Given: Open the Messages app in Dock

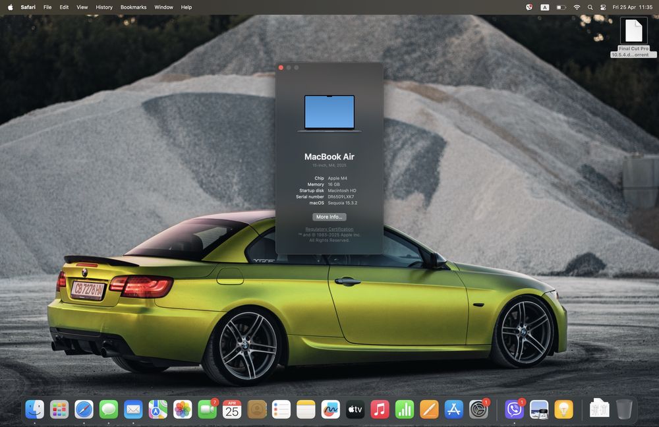Looking at the screenshot, I should [109, 409].
